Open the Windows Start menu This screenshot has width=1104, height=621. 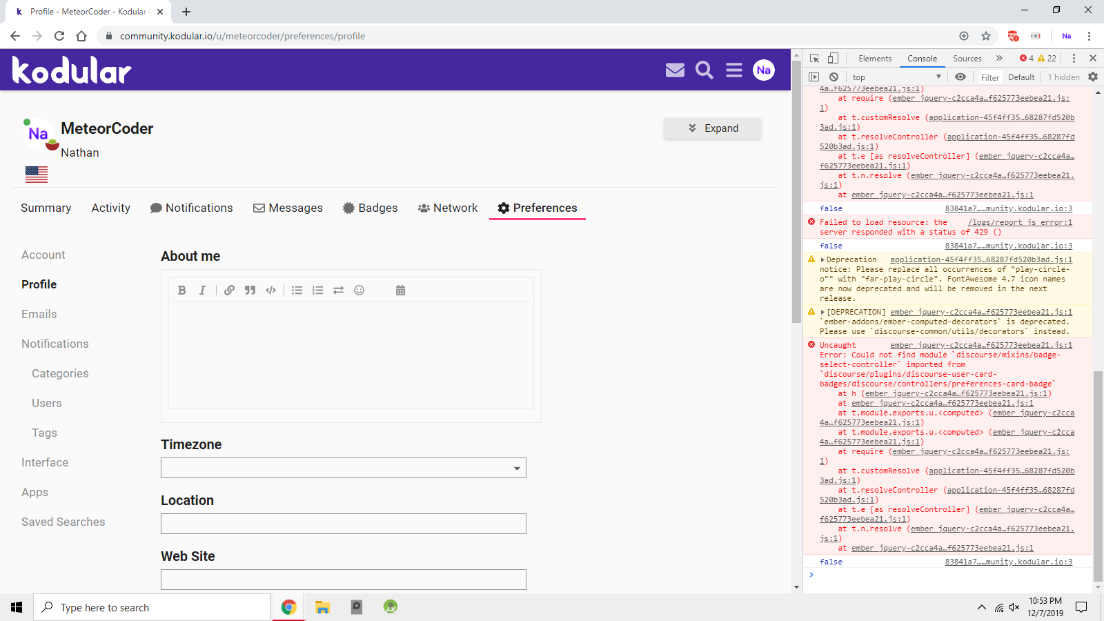coord(17,607)
